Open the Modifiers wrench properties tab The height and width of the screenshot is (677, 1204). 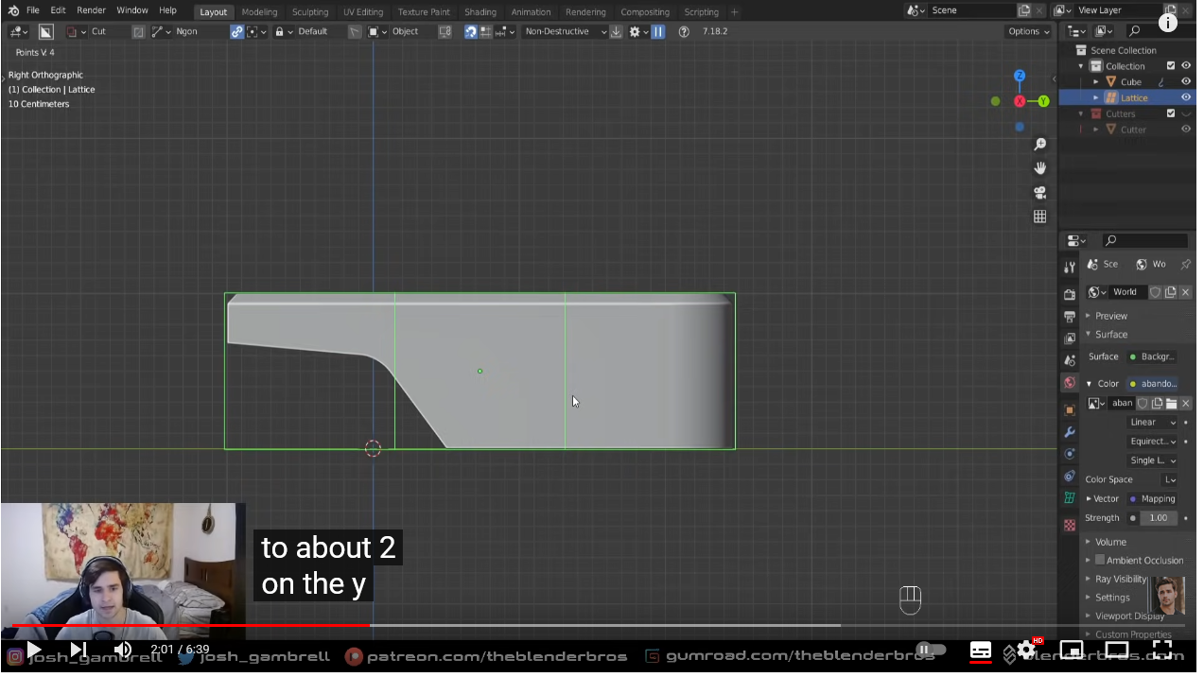[1070, 432]
